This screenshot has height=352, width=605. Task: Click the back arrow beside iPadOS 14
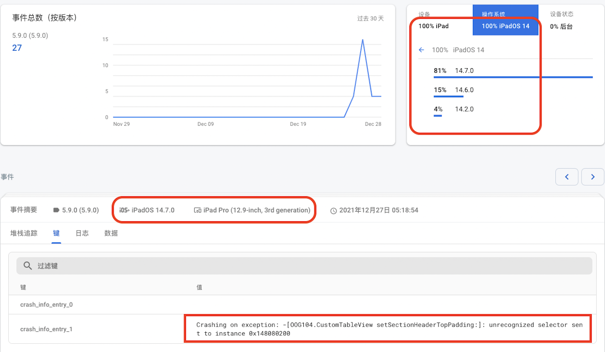click(x=421, y=50)
